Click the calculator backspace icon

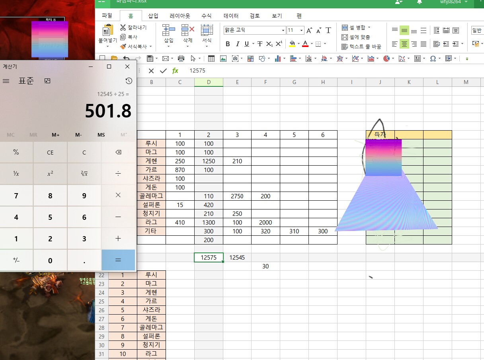[118, 152]
